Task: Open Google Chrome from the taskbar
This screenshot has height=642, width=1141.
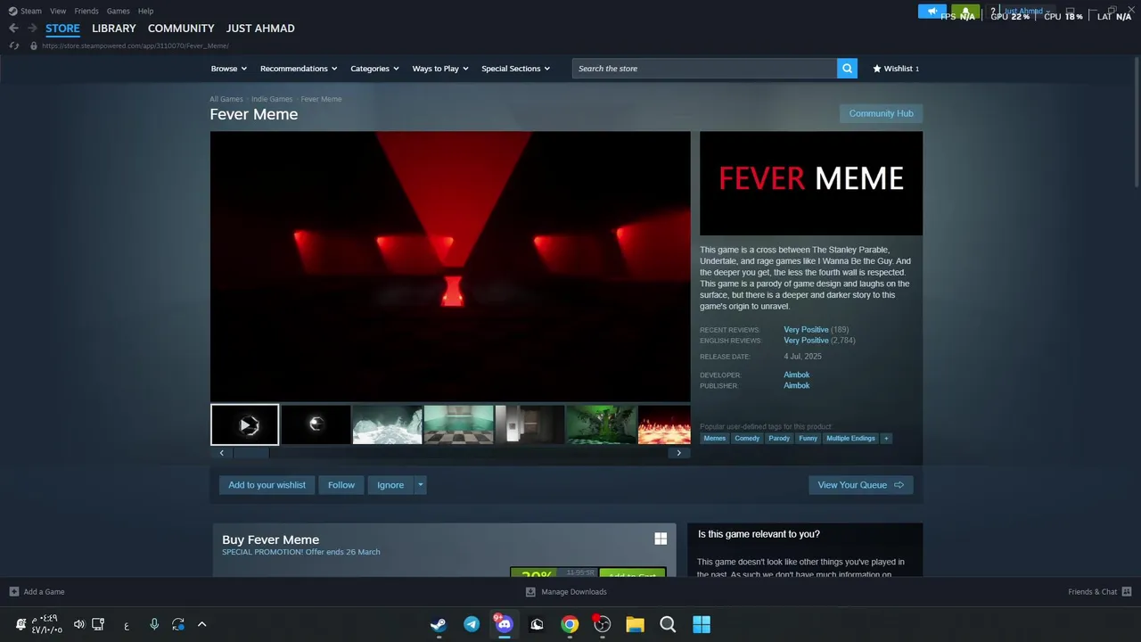Action: [570, 624]
